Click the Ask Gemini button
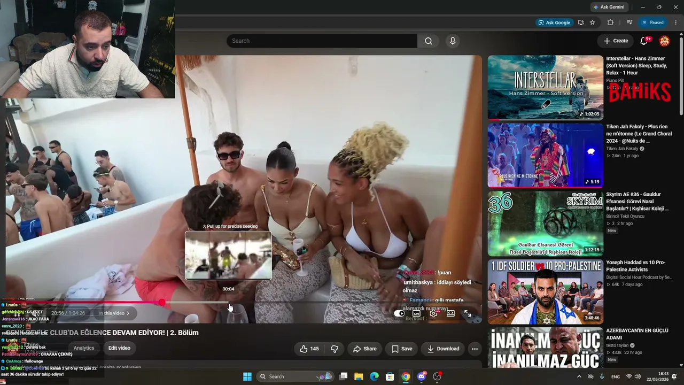The height and width of the screenshot is (385, 684). click(609, 7)
